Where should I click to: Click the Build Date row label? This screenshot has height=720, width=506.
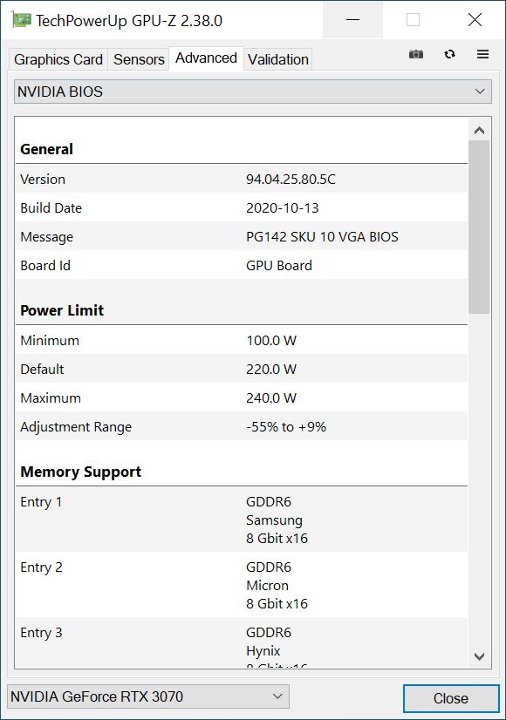51,208
